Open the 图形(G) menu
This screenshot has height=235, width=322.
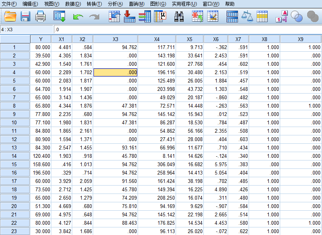[x=158, y=4]
